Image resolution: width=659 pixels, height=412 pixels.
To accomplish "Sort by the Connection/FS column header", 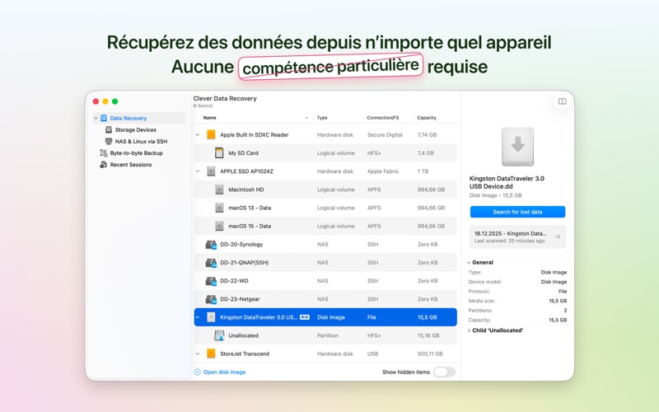I will 383,118.
